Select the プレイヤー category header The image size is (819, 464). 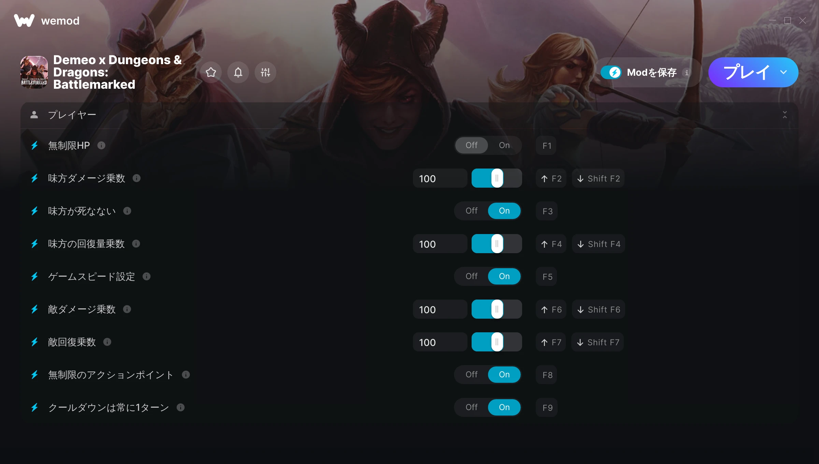pos(409,115)
